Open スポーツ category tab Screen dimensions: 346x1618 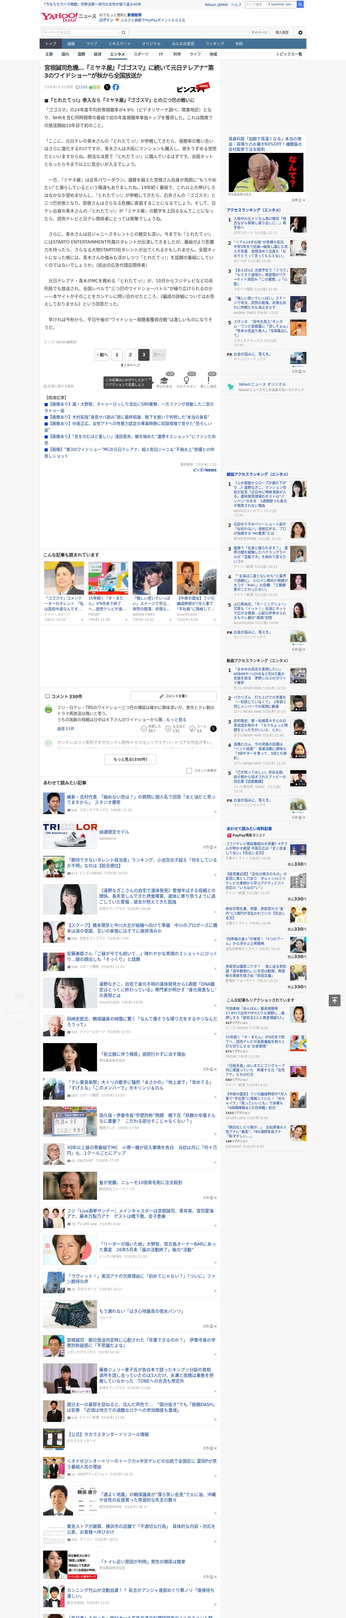click(x=141, y=54)
